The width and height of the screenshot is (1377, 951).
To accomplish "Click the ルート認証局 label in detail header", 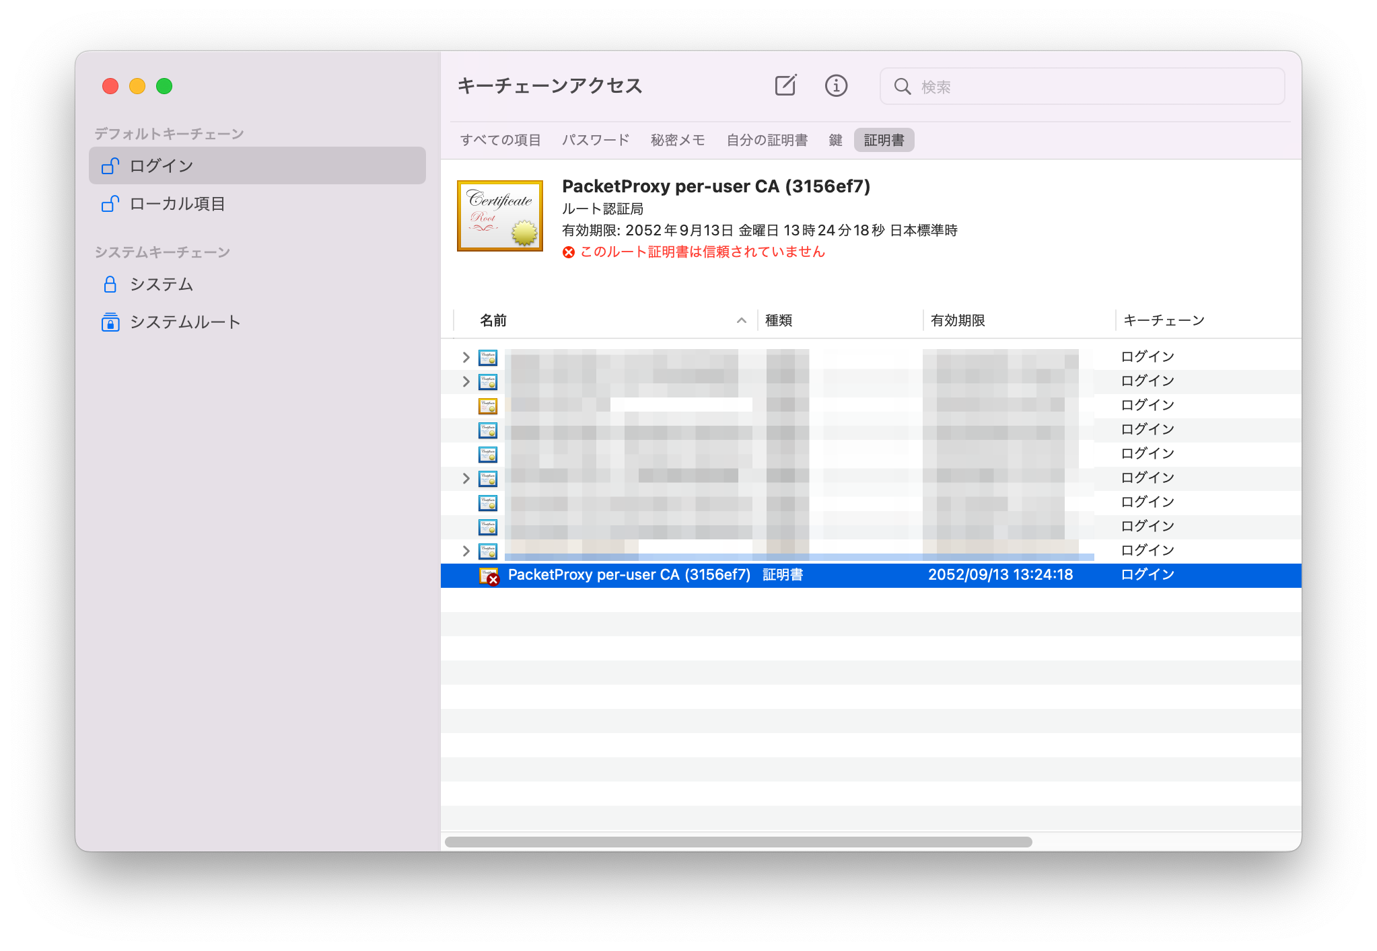I will point(602,209).
